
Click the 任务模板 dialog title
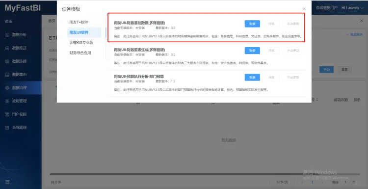71,9
